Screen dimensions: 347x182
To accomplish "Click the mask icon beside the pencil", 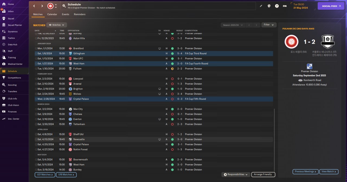I will [269, 6].
